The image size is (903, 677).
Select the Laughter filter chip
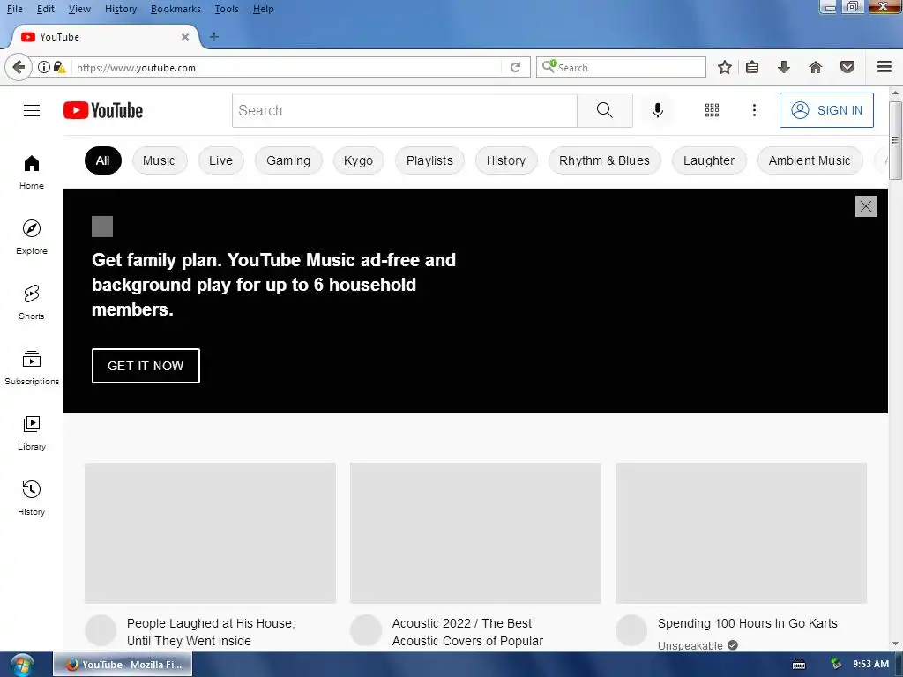[709, 160]
